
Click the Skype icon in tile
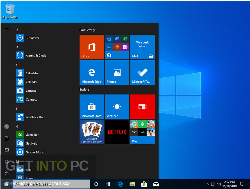point(109,55)
